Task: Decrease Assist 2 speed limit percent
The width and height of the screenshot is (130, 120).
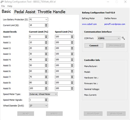Action: [72, 49]
